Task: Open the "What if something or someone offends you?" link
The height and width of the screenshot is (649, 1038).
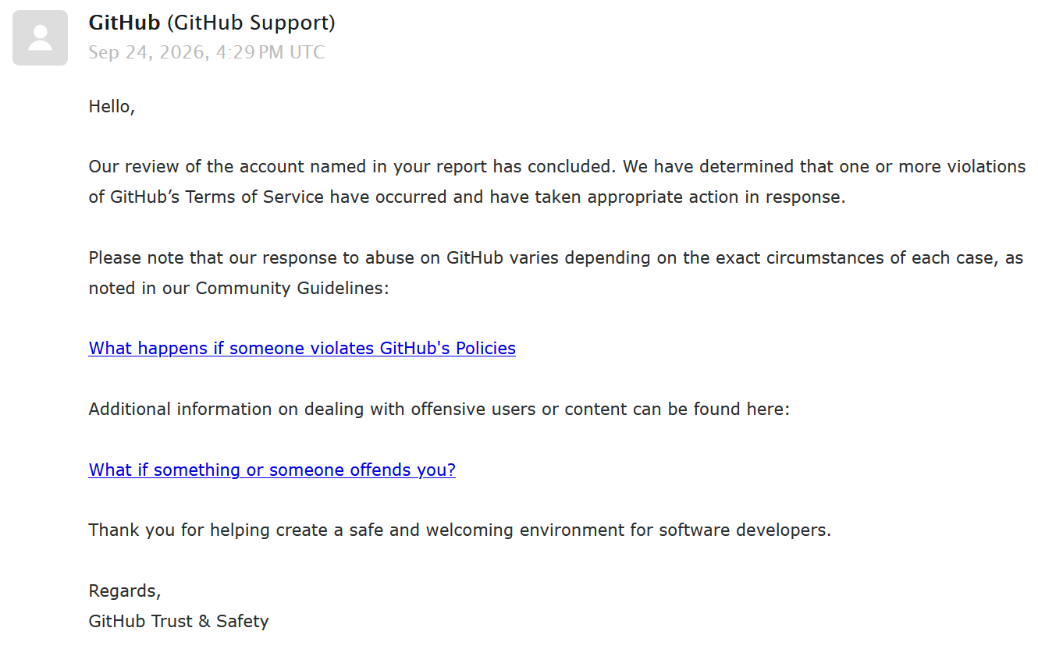Action: pos(272,470)
